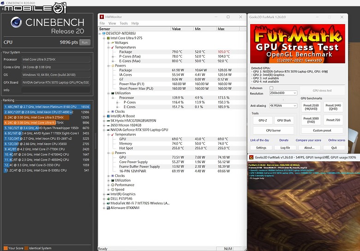
Task: Open the FurMark Log file button
Action: coord(285,148)
